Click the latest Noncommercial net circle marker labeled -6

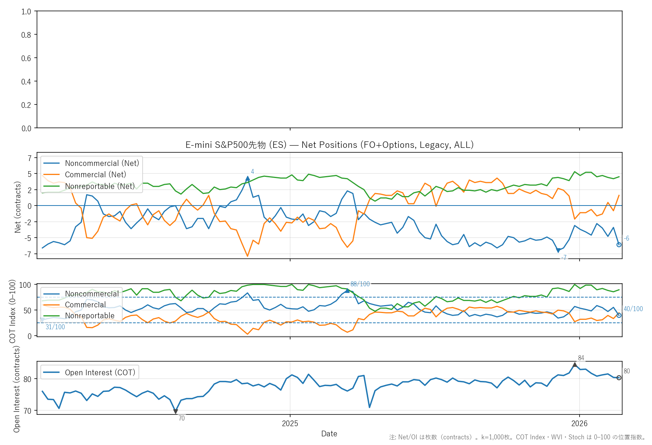coord(619,245)
